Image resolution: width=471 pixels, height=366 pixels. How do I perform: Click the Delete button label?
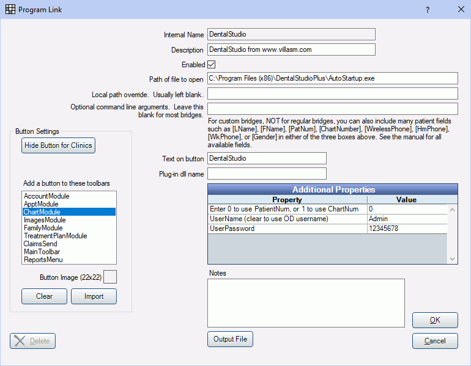click(x=40, y=341)
